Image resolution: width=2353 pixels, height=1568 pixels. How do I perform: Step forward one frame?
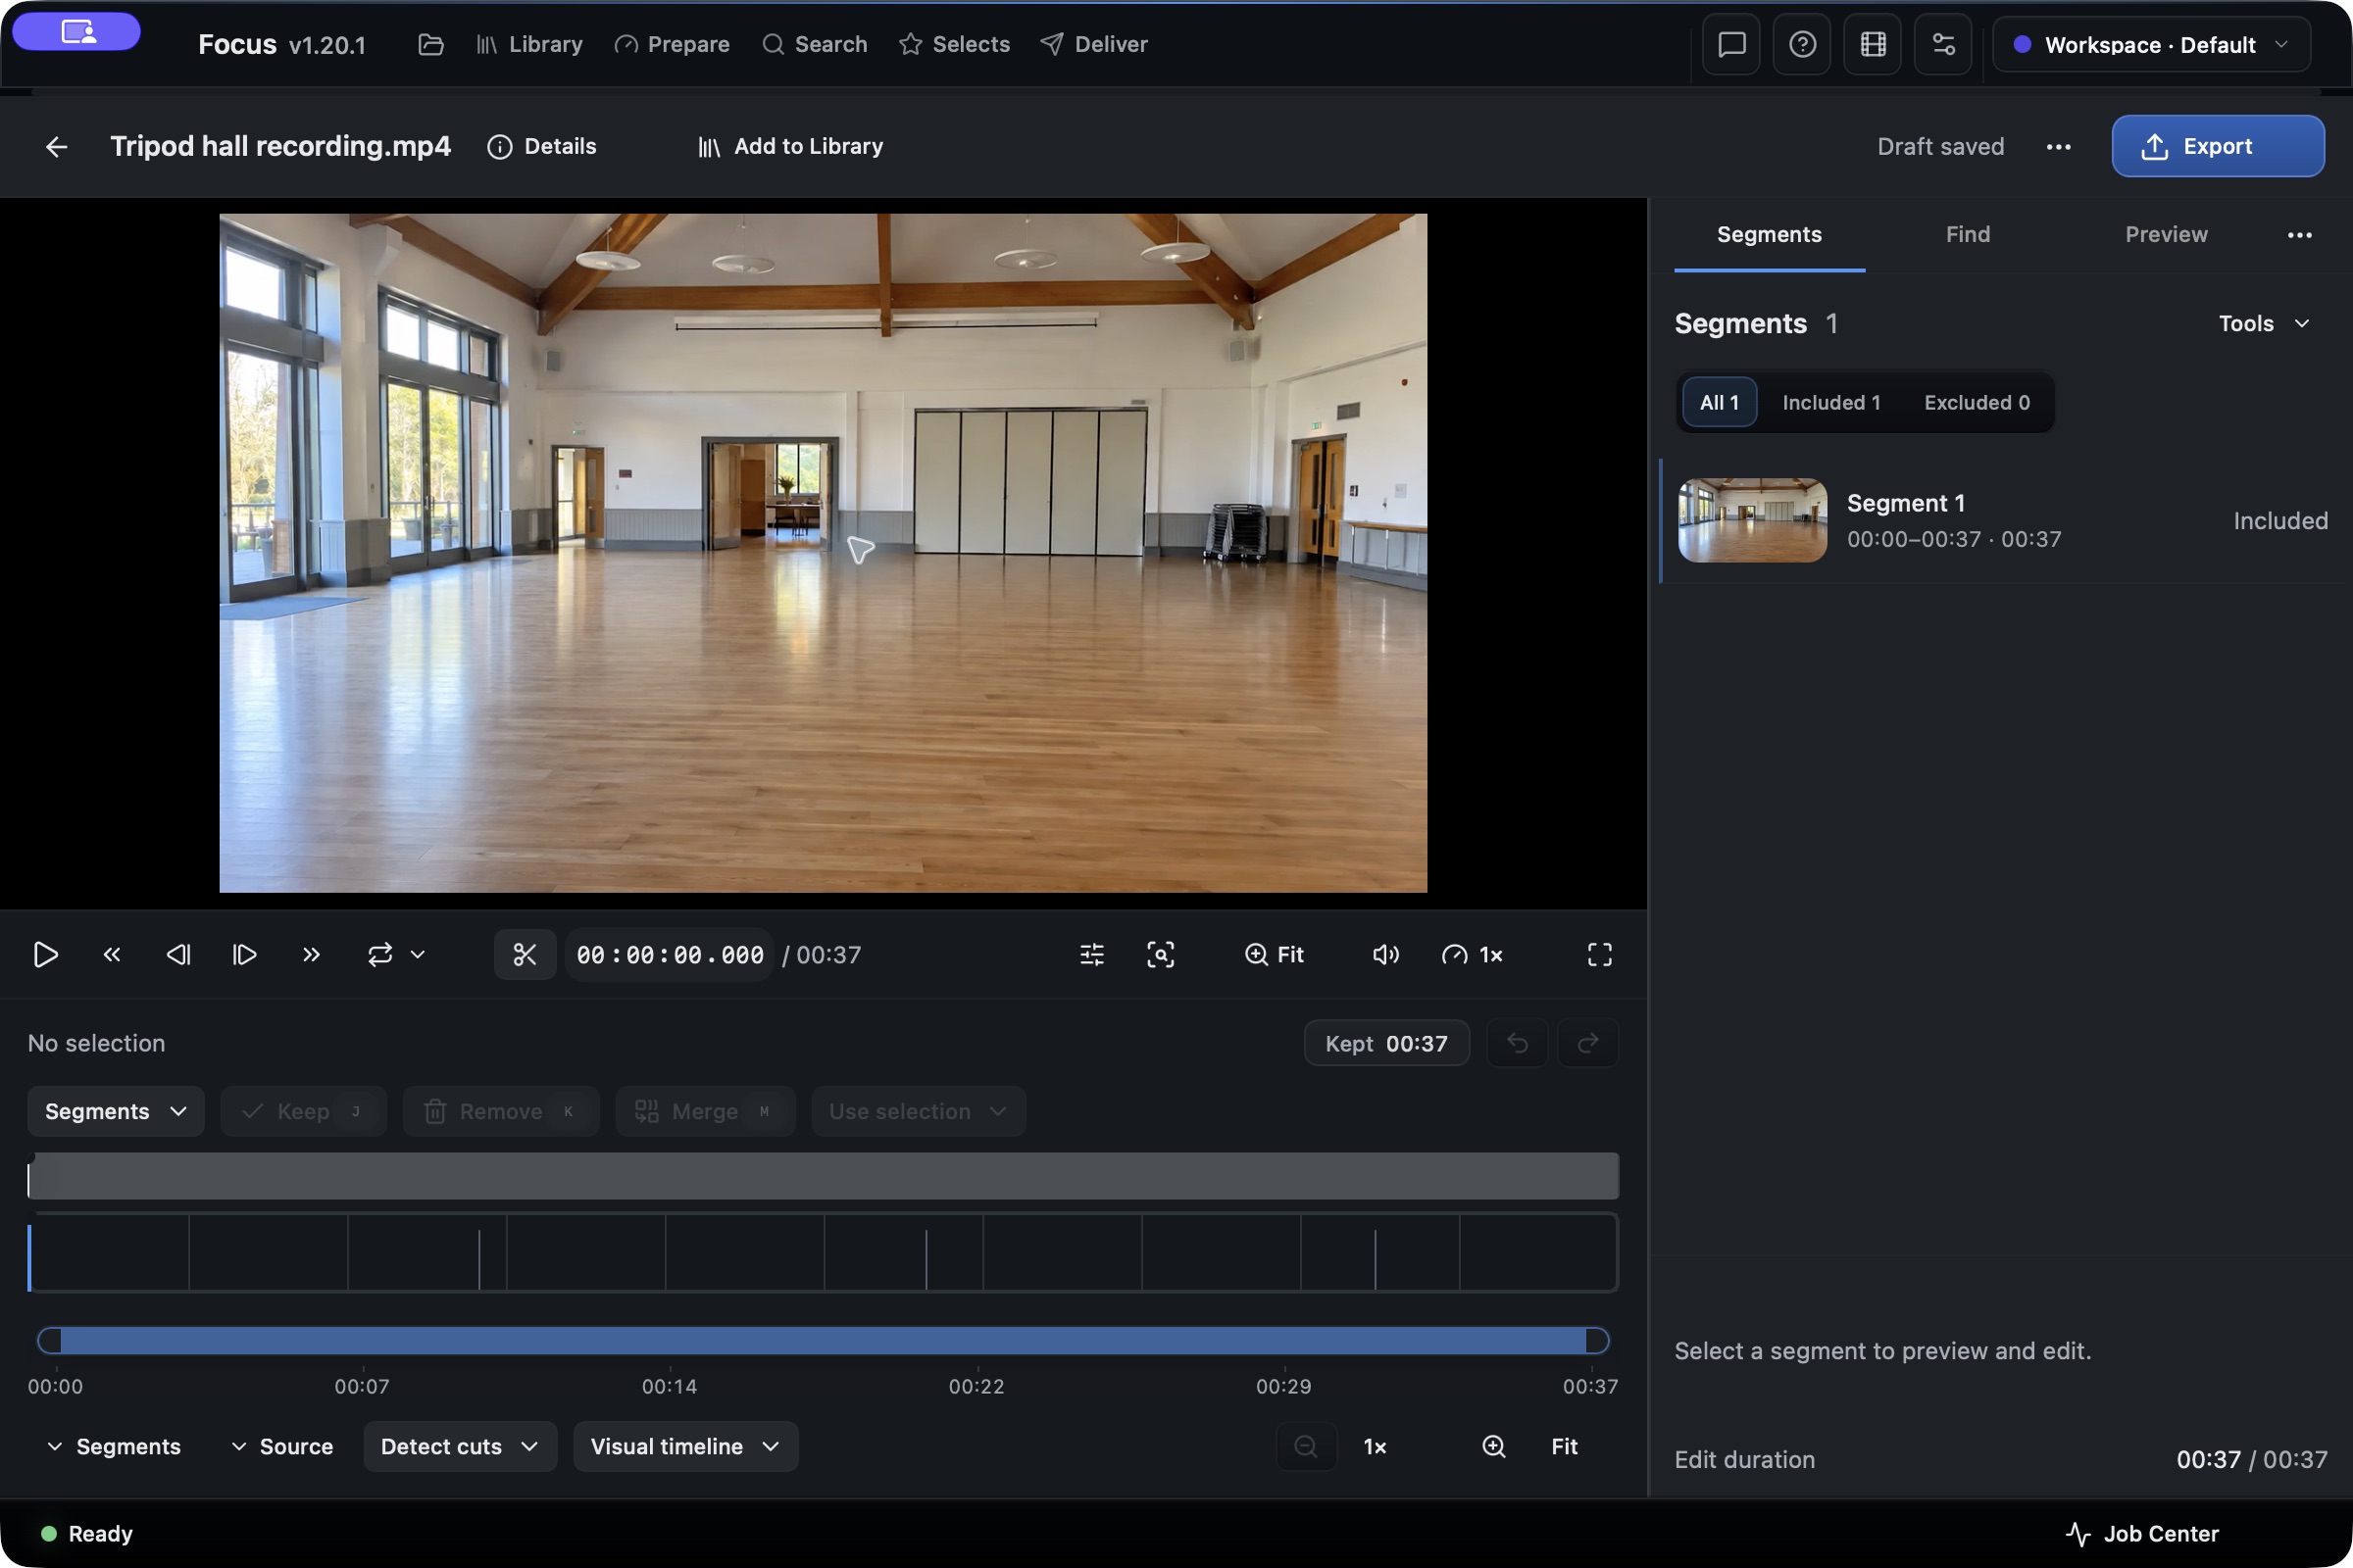tap(244, 955)
